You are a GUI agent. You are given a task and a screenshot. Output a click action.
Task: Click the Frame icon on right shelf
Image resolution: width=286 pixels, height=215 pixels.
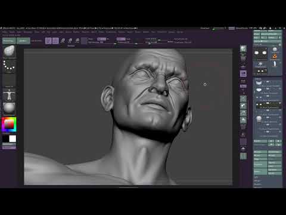point(243,99)
